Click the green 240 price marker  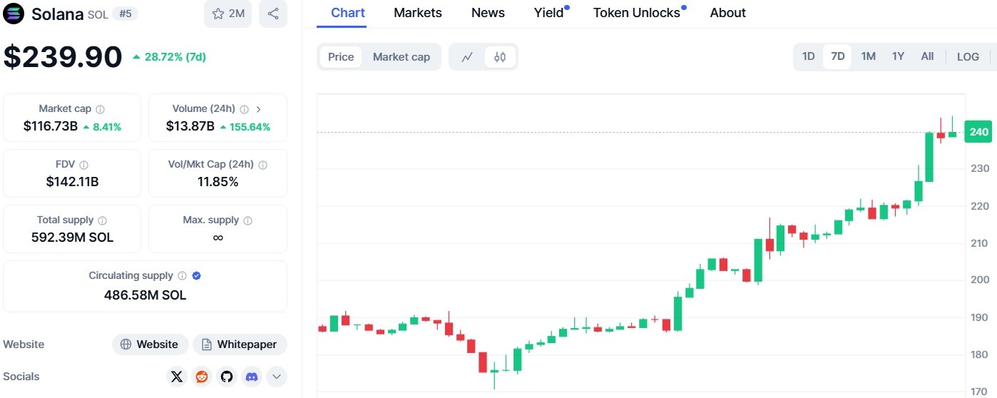pyautogui.click(x=978, y=132)
